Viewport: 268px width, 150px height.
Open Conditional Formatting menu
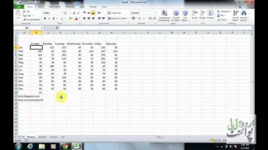point(164,16)
